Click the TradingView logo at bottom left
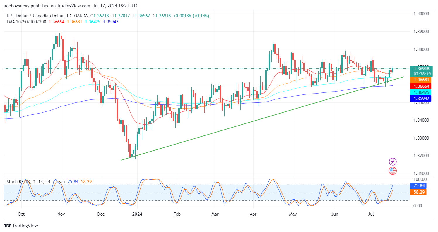This screenshot has width=438, height=232. point(21,226)
